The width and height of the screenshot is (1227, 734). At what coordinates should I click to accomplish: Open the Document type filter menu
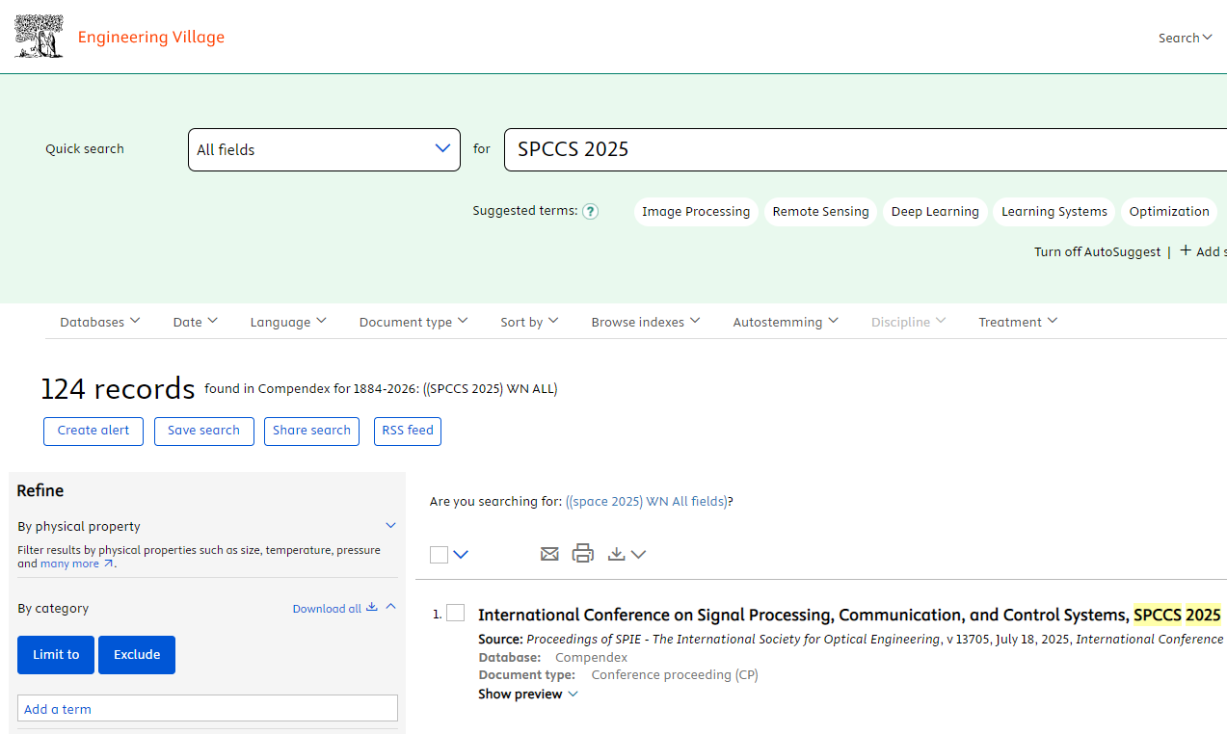pyautogui.click(x=413, y=322)
